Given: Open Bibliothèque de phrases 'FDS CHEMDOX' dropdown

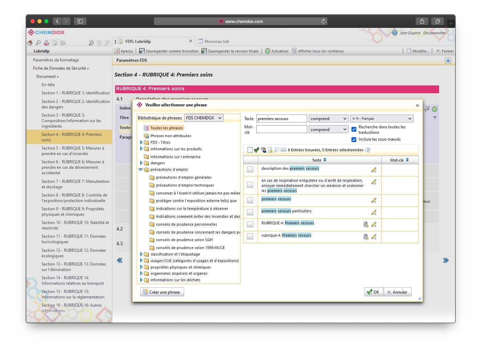Looking at the screenshot, I should pyautogui.click(x=204, y=118).
